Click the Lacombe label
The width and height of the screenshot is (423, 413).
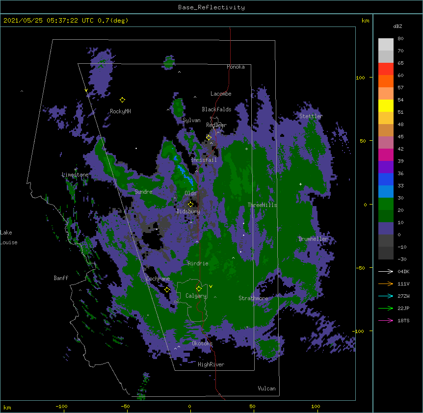221,94
